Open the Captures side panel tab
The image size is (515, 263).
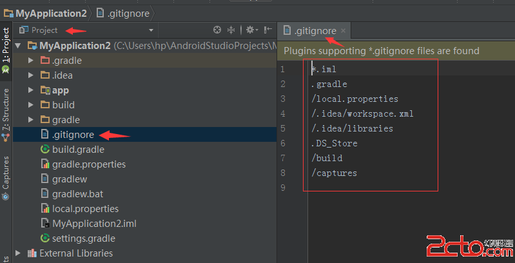(6, 174)
